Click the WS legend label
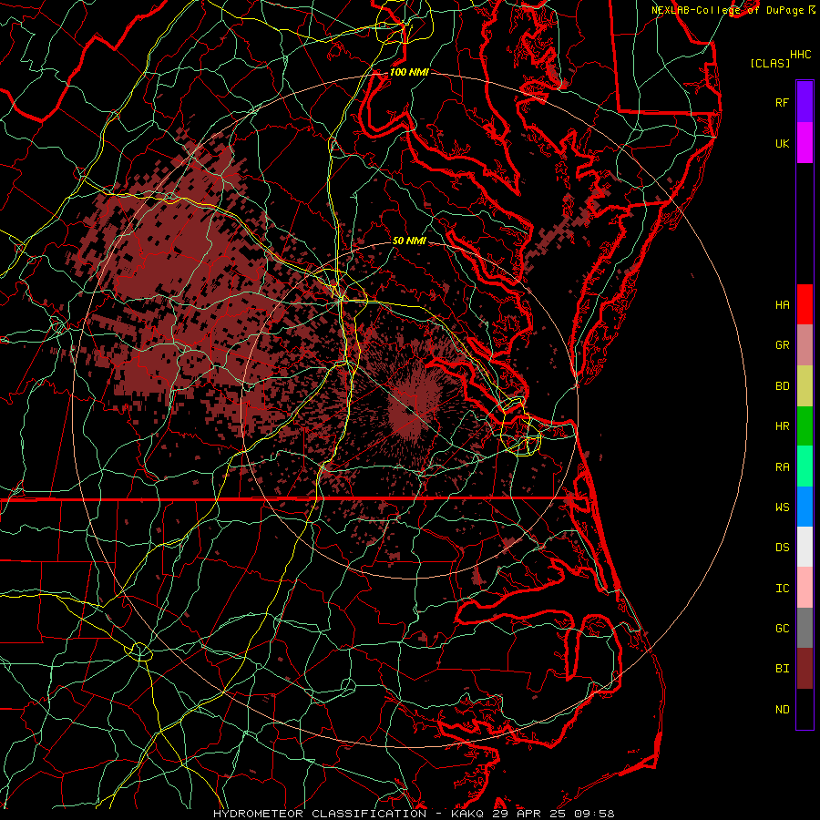The width and height of the screenshot is (820, 820). tap(782, 507)
